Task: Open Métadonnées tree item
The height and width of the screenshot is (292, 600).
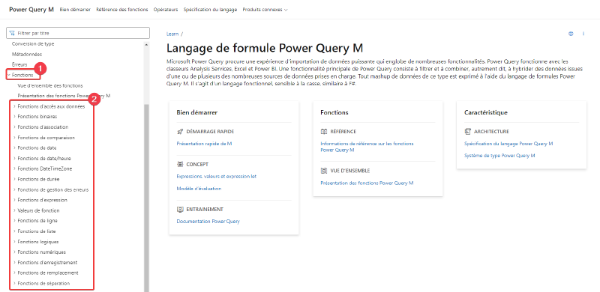Action: [x=27, y=55]
